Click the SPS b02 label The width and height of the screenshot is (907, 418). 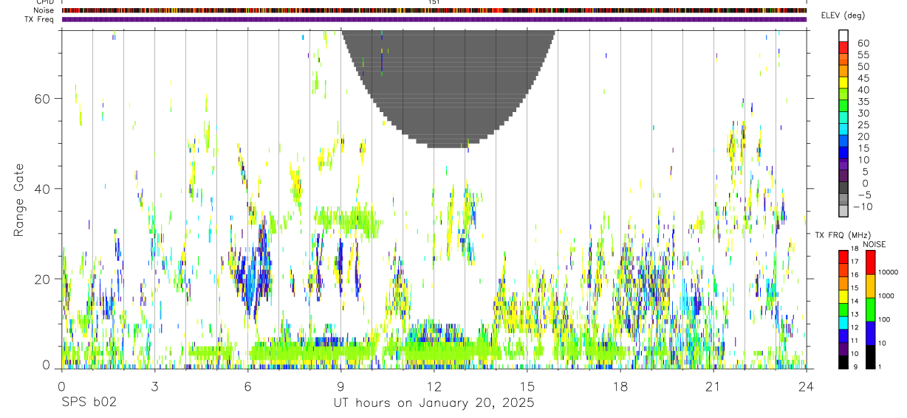[x=89, y=403]
